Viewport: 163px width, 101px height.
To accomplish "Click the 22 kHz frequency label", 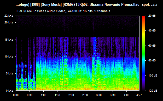I will (x=9, y=16).
